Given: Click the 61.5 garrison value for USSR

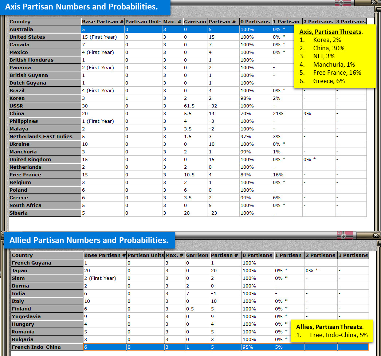Looking at the screenshot, I should (189, 106).
